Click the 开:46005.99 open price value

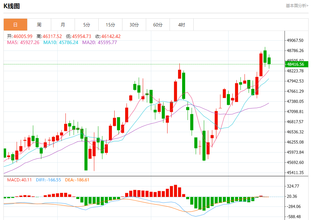tap(20, 36)
